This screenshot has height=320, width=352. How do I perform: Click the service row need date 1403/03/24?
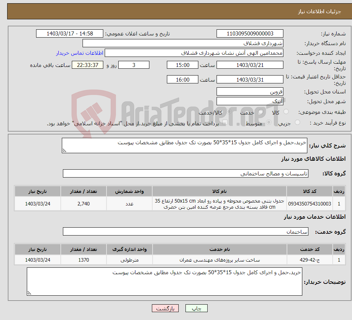(x=38, y=260)
